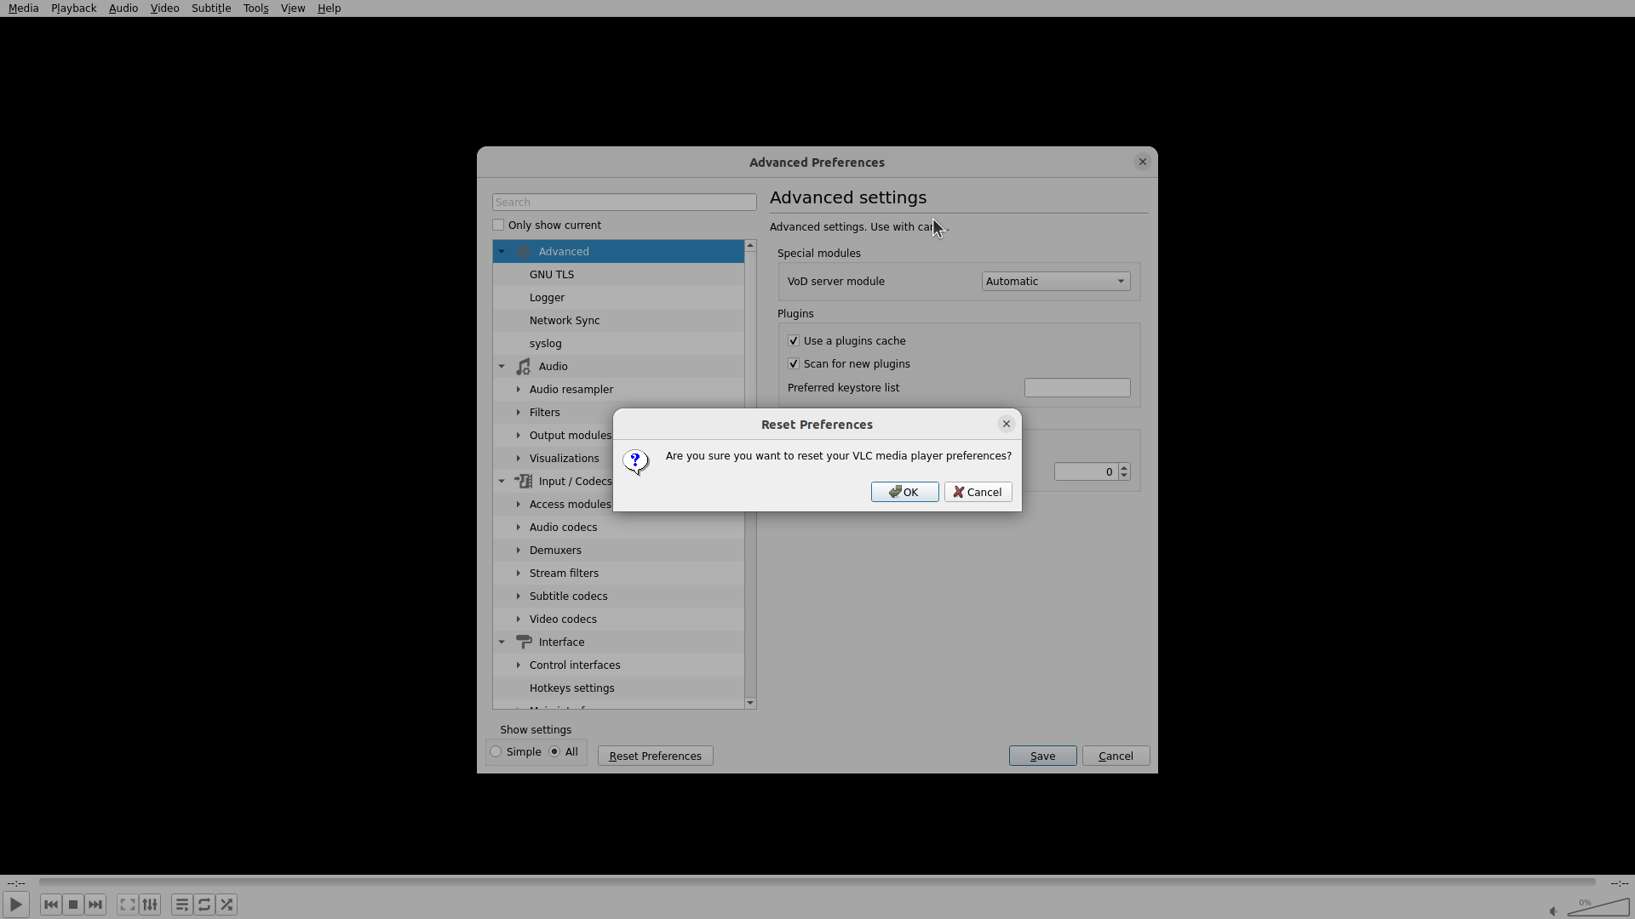Select the Simple settings radio button
This screenshot has width=1635, height=919.
(x=496, y=752)
